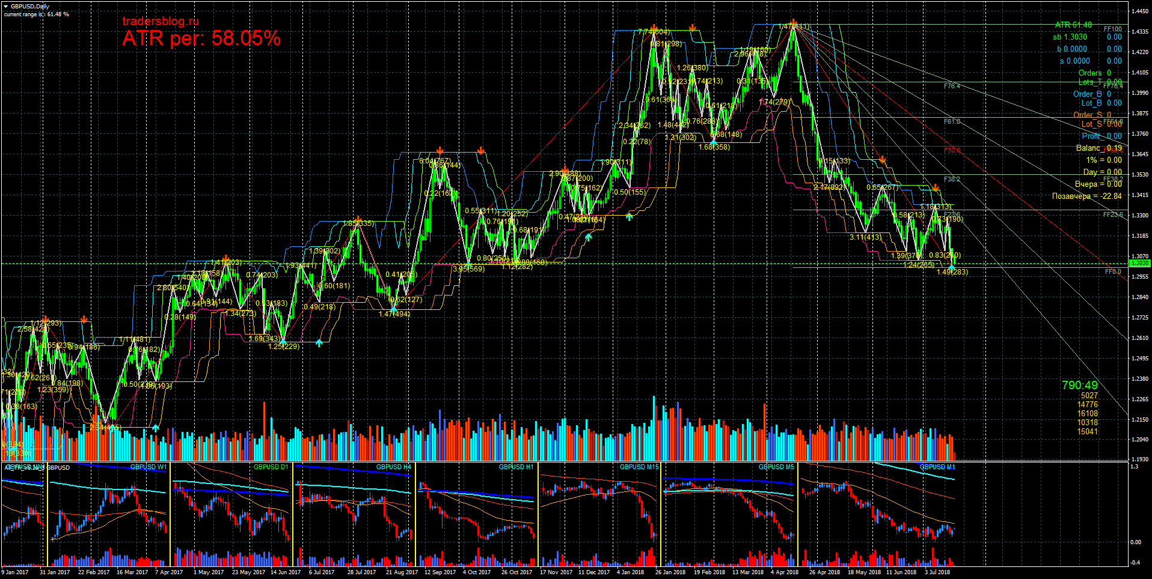Screen dimensions: 1152x579
Task: Click the 'Позавчера = -22.84' label
Action: pos(1087,196)
